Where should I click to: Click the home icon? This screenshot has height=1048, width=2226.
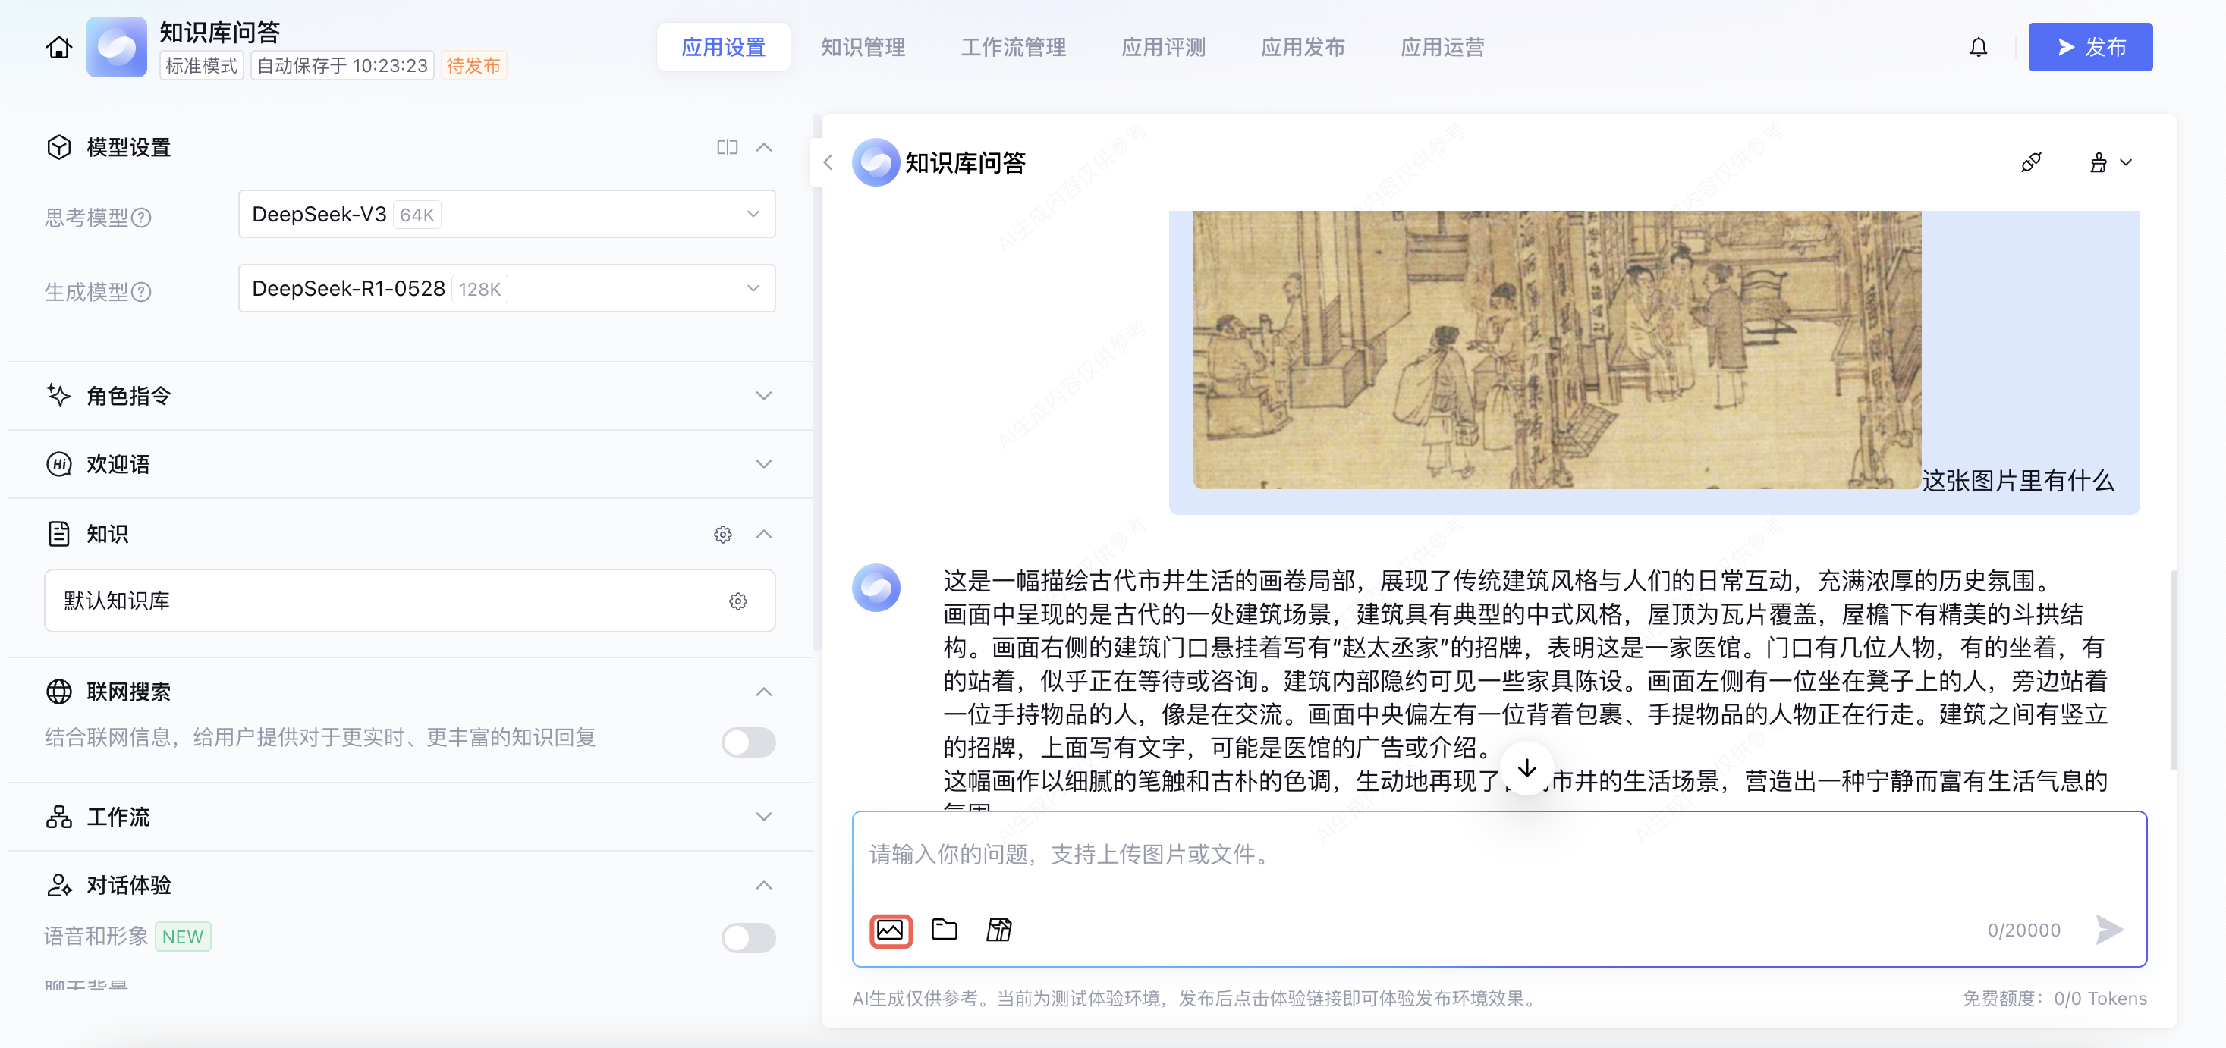pyautogui.click(x=58, y=48)
